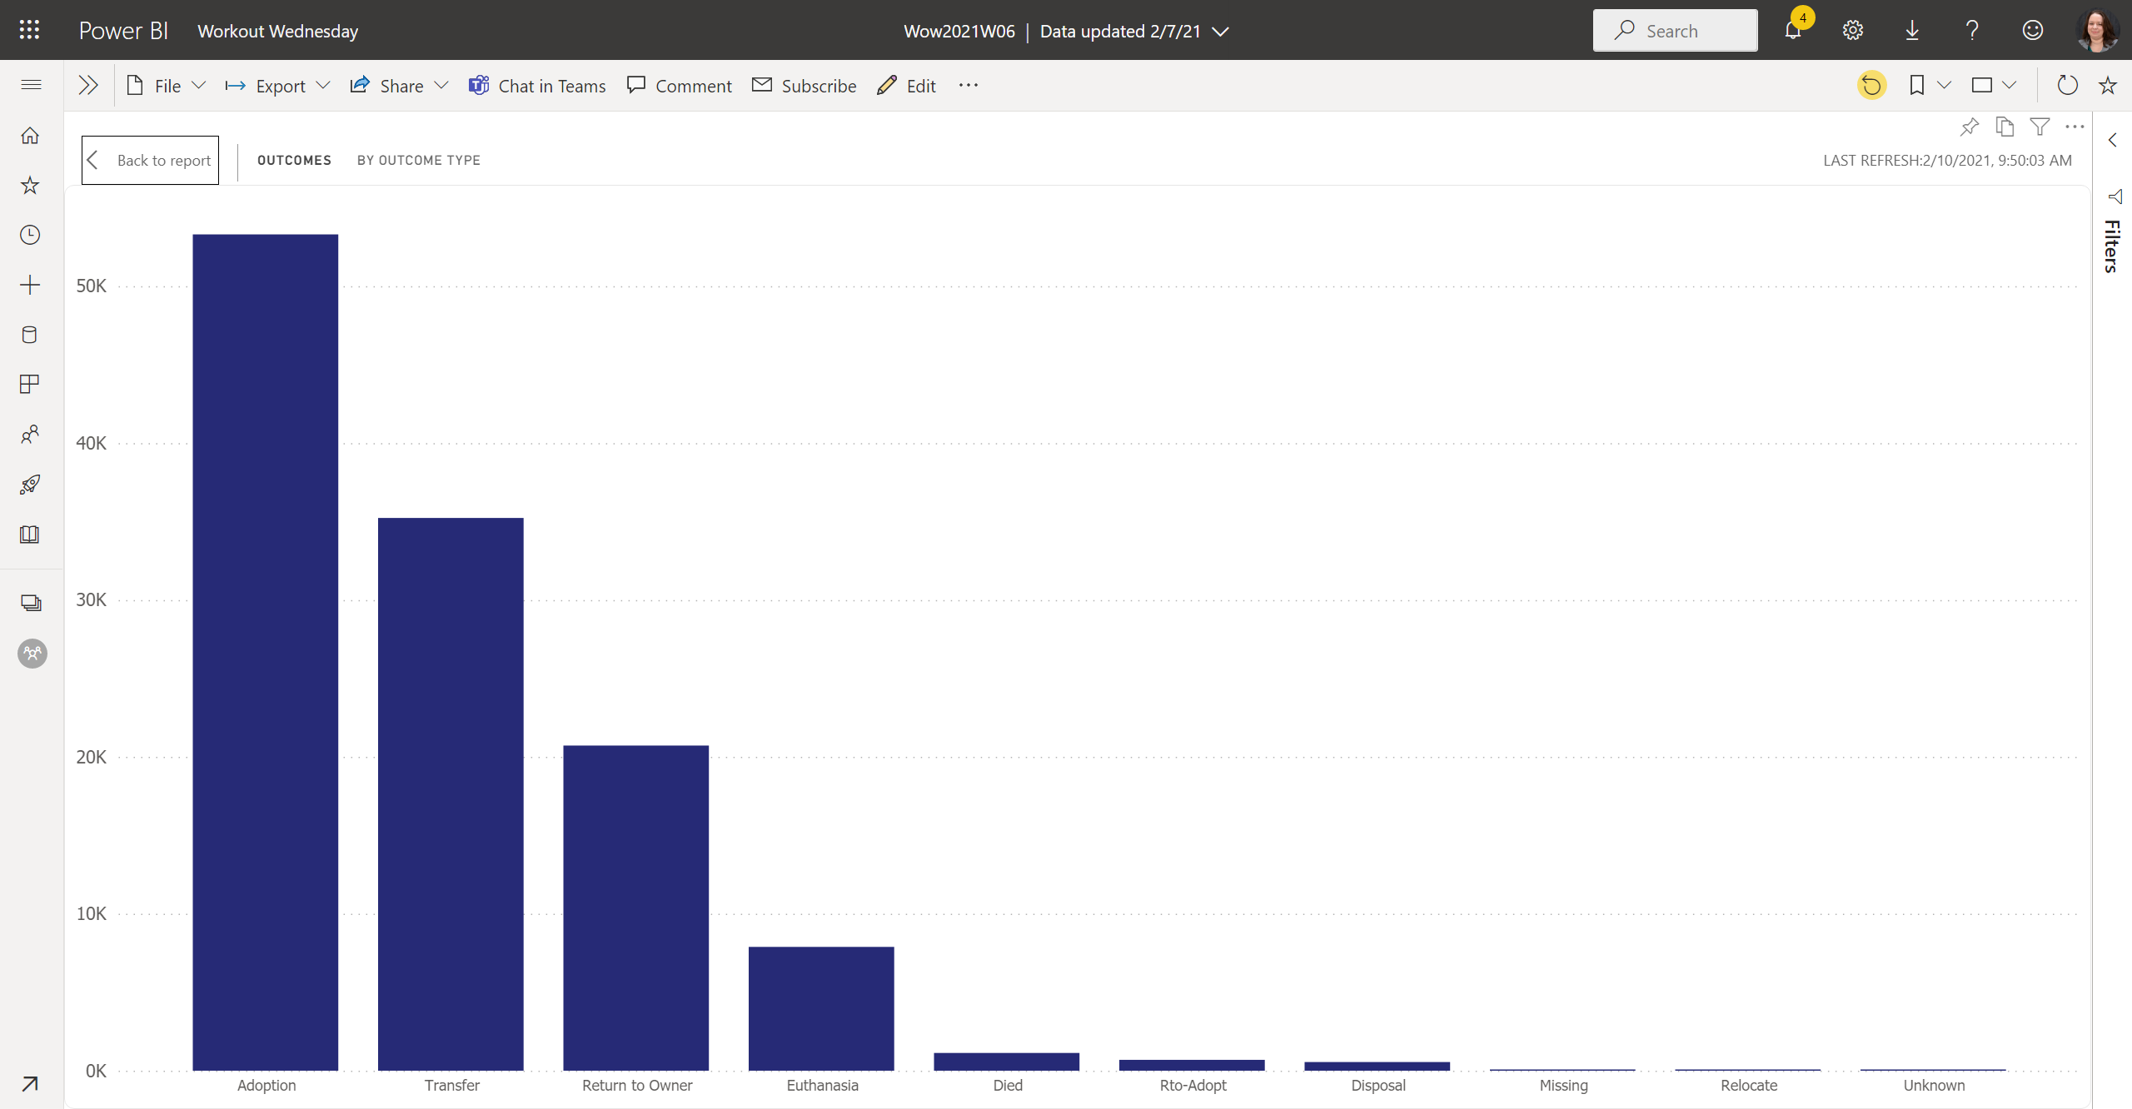The width and height of the screenshot is (2132, 1109).
Task: Expand the Share dropdown arrow
Action: [442, 85]
